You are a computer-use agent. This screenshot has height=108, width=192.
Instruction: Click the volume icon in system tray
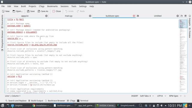(x=162, y=105)
